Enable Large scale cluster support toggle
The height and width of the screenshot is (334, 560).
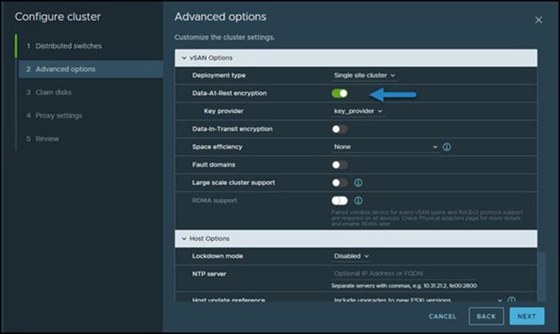(x=340, y=183)
